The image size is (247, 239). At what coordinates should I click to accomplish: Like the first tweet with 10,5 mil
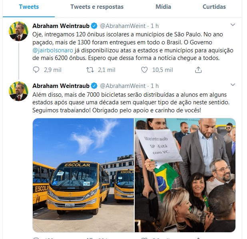click(144, 70)
